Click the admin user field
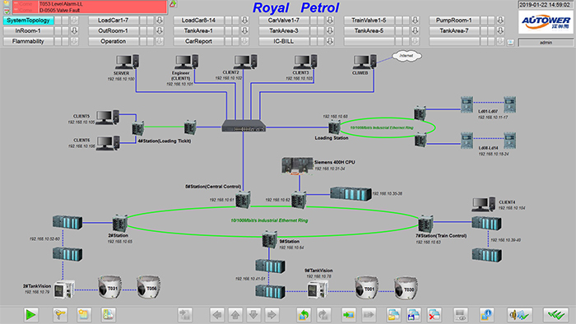576x324 pixels. click(546, 43)
